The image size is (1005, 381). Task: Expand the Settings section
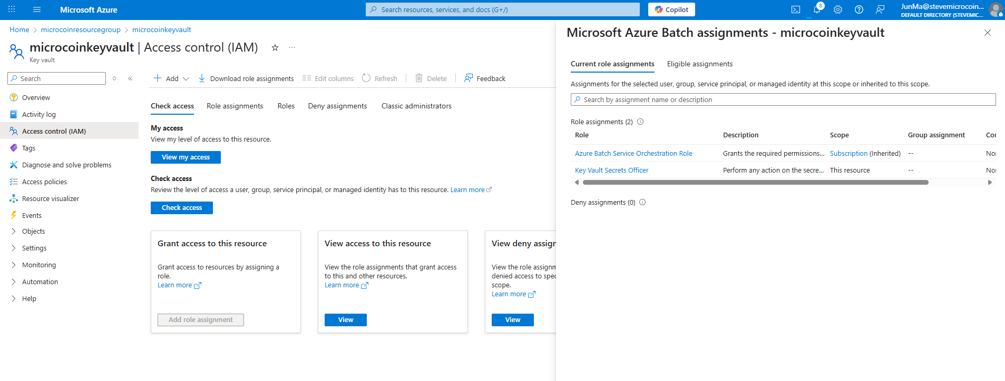pyautogui.click(x=34, y=248)
